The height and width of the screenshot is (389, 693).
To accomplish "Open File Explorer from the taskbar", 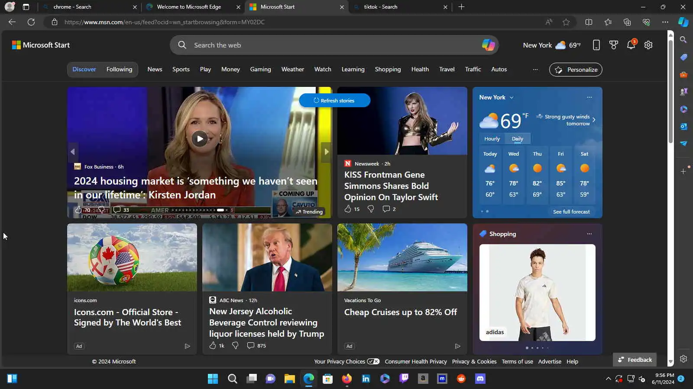I will (290, 379).
